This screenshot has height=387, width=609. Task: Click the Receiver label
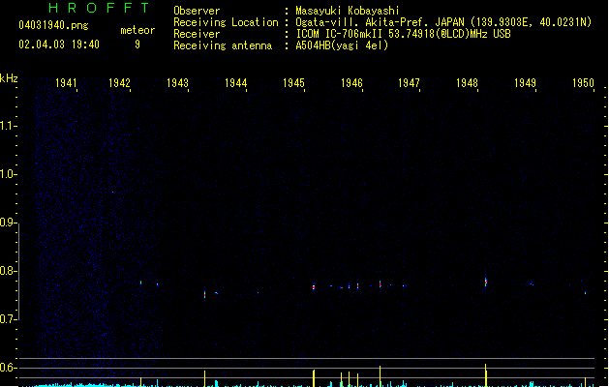coord(197,34)
